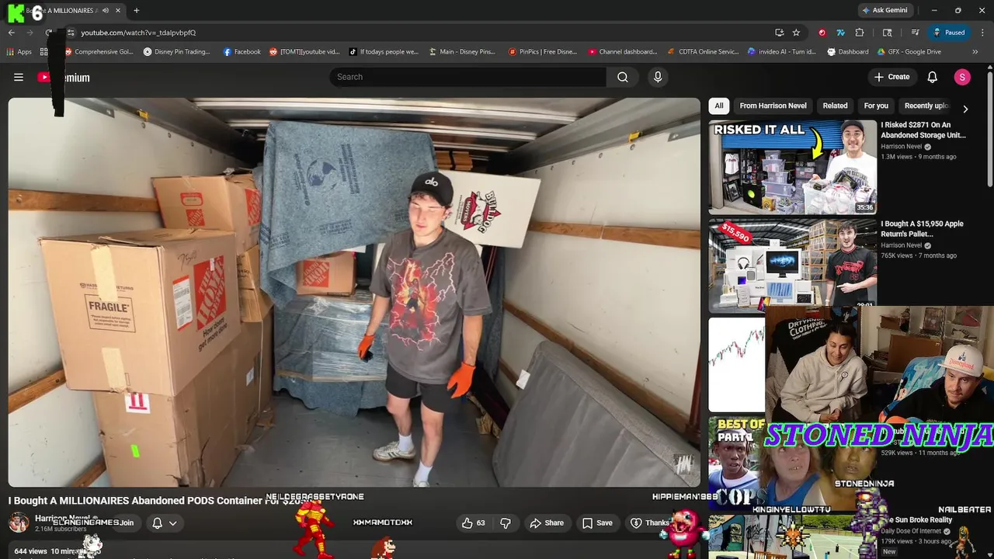
Task: Start voice search with the microphone icon
Action: point(658,77)
